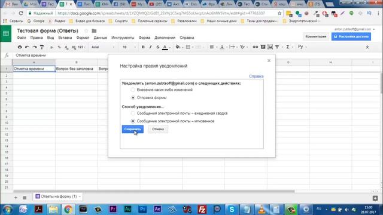383x215 pixels.
Task: Select 'Внесение каких-либо изменений' radio option
Action: [133, 90]
